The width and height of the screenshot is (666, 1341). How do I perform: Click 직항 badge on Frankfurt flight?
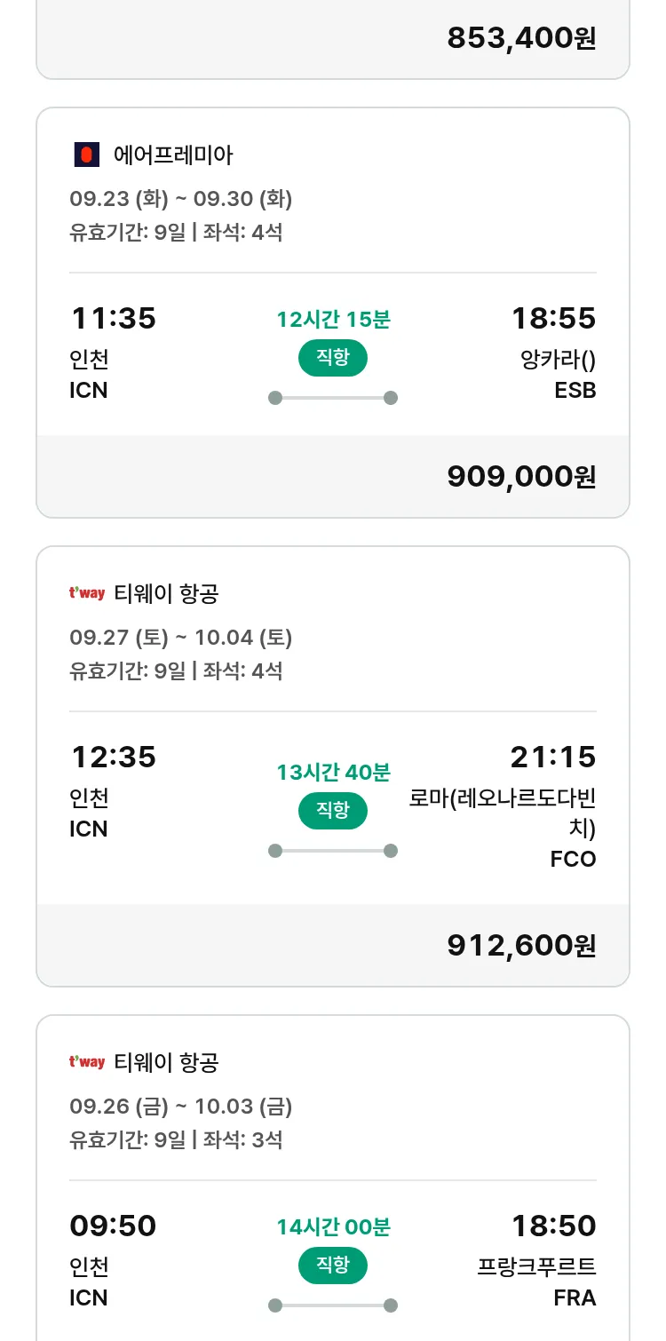click(x=332, y=1265)
